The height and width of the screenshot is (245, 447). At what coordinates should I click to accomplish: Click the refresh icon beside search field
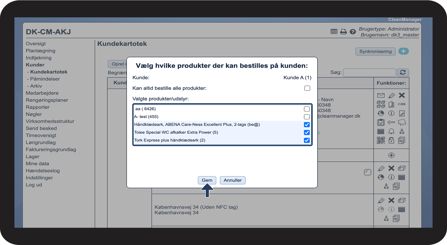[x=403, y=72]
